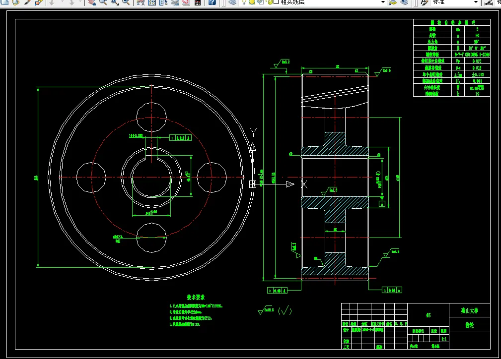Open the Markup Set Manager icon
Image resolution: width=501 pixels, height=359 pixels.
(x=186, y=2)
